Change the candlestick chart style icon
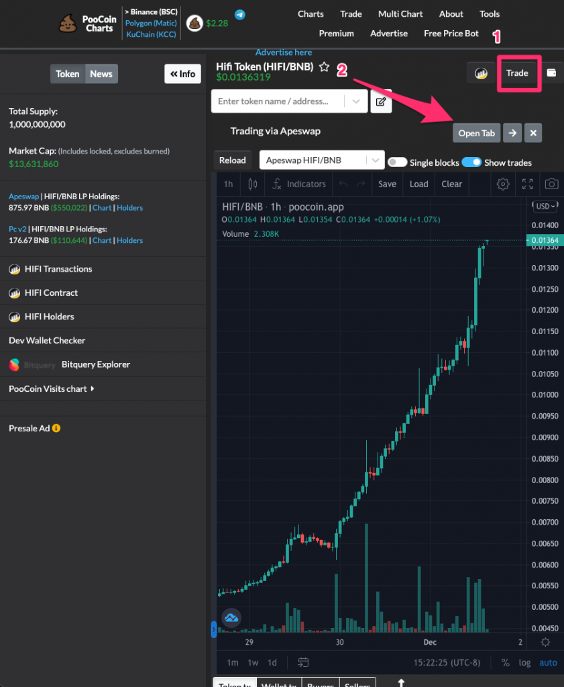This screenshot has height=687, width=564. point(253,184)
